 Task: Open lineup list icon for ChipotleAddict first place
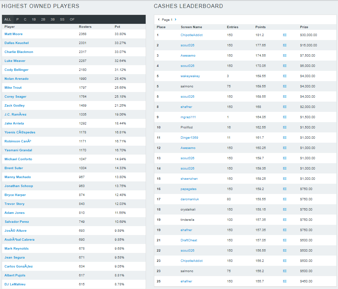pyautogui.click(x=285, y=35)
